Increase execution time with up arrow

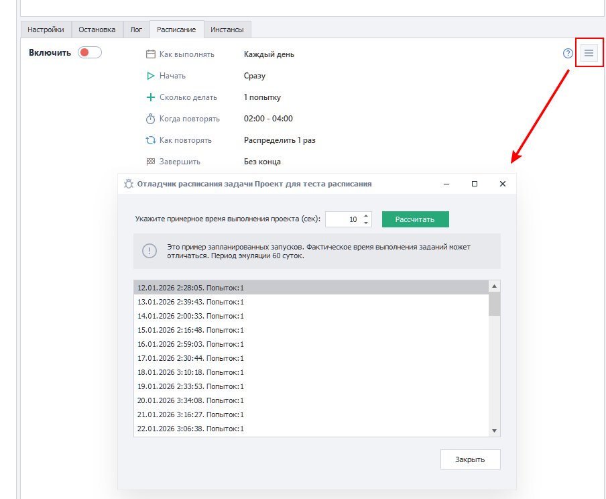(x=366, y=216)
